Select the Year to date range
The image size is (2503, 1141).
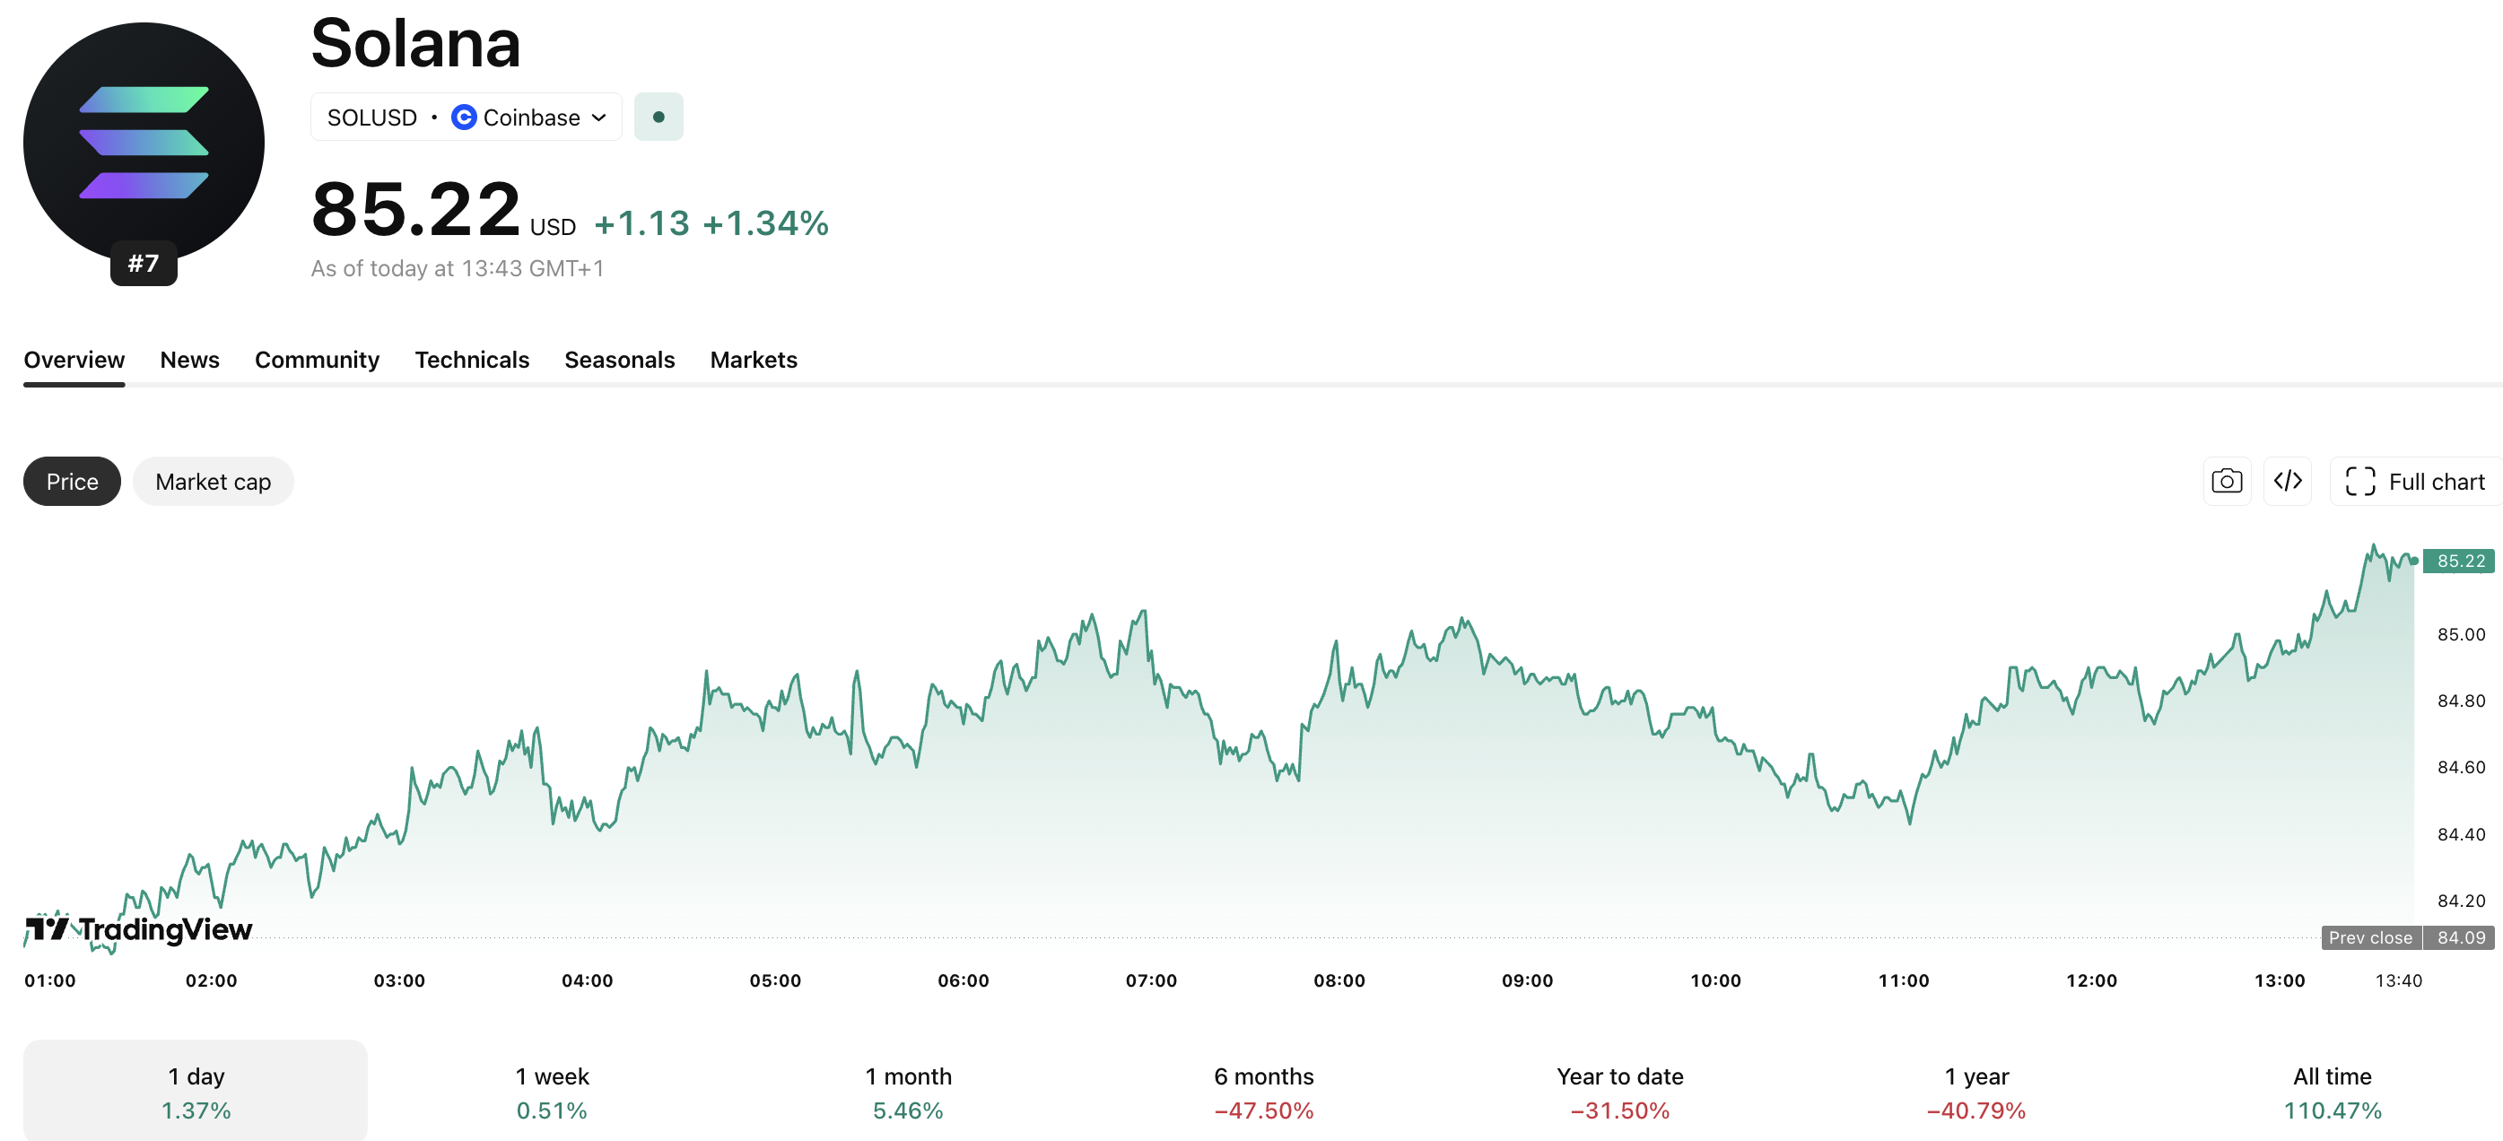(x=1619, y=1092)
